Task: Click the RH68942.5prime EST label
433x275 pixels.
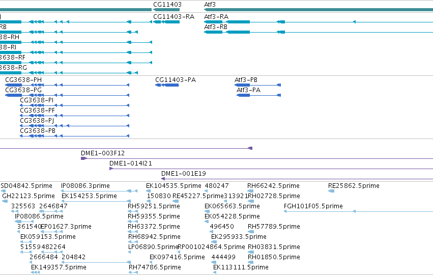Action: coord(154,237)
